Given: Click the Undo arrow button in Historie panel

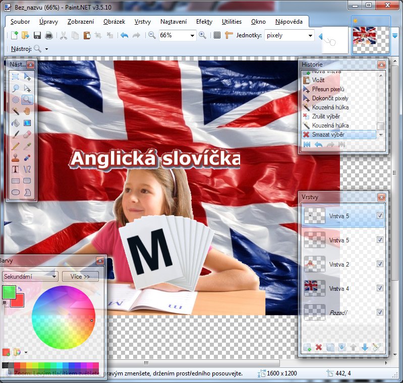Looking at the screenshot, I should 318,145.
